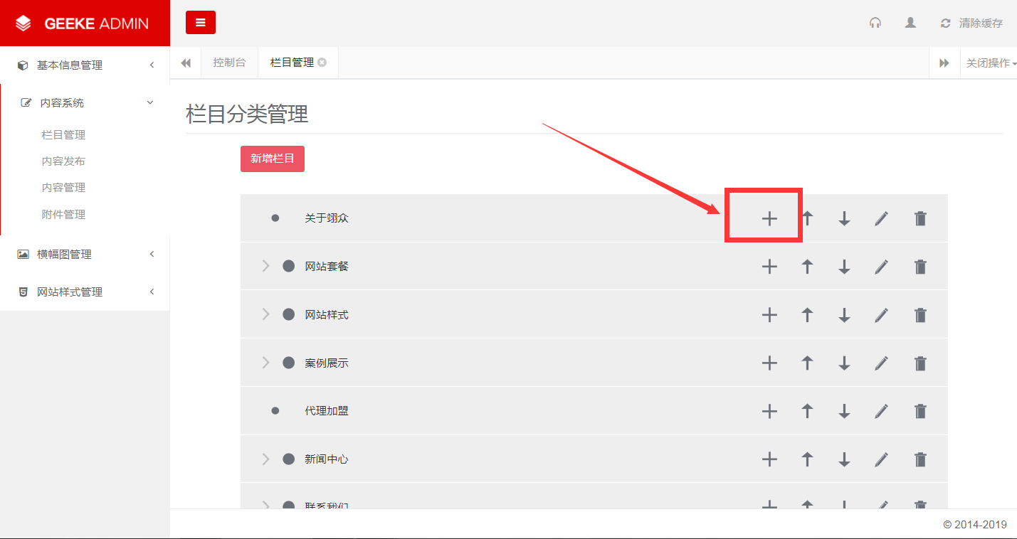Edit the 案例展示 column
Image resolution: width=1017 pixels, height=539 pixels.
click(x=881, y=363)
